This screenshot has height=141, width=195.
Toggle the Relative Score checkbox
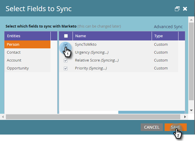(66, 60)
